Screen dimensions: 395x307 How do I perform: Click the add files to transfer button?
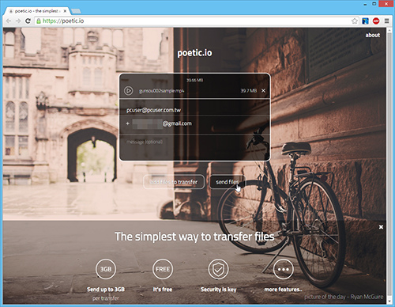(174, 182)
